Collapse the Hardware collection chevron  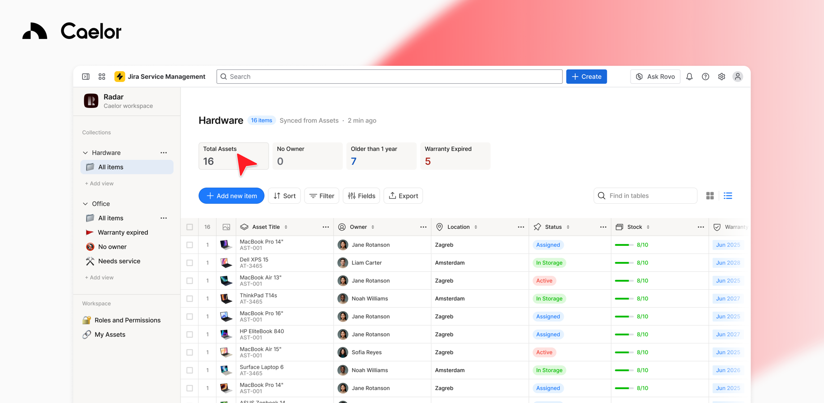pos(86,153)
